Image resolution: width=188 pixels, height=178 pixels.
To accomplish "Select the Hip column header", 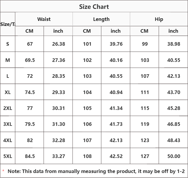I will point(159,19).
